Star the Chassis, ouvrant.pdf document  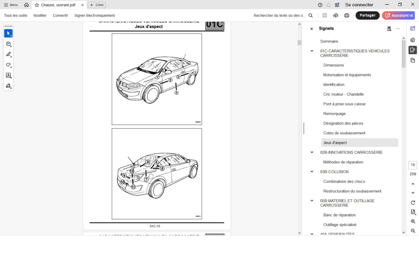[37, 5]
